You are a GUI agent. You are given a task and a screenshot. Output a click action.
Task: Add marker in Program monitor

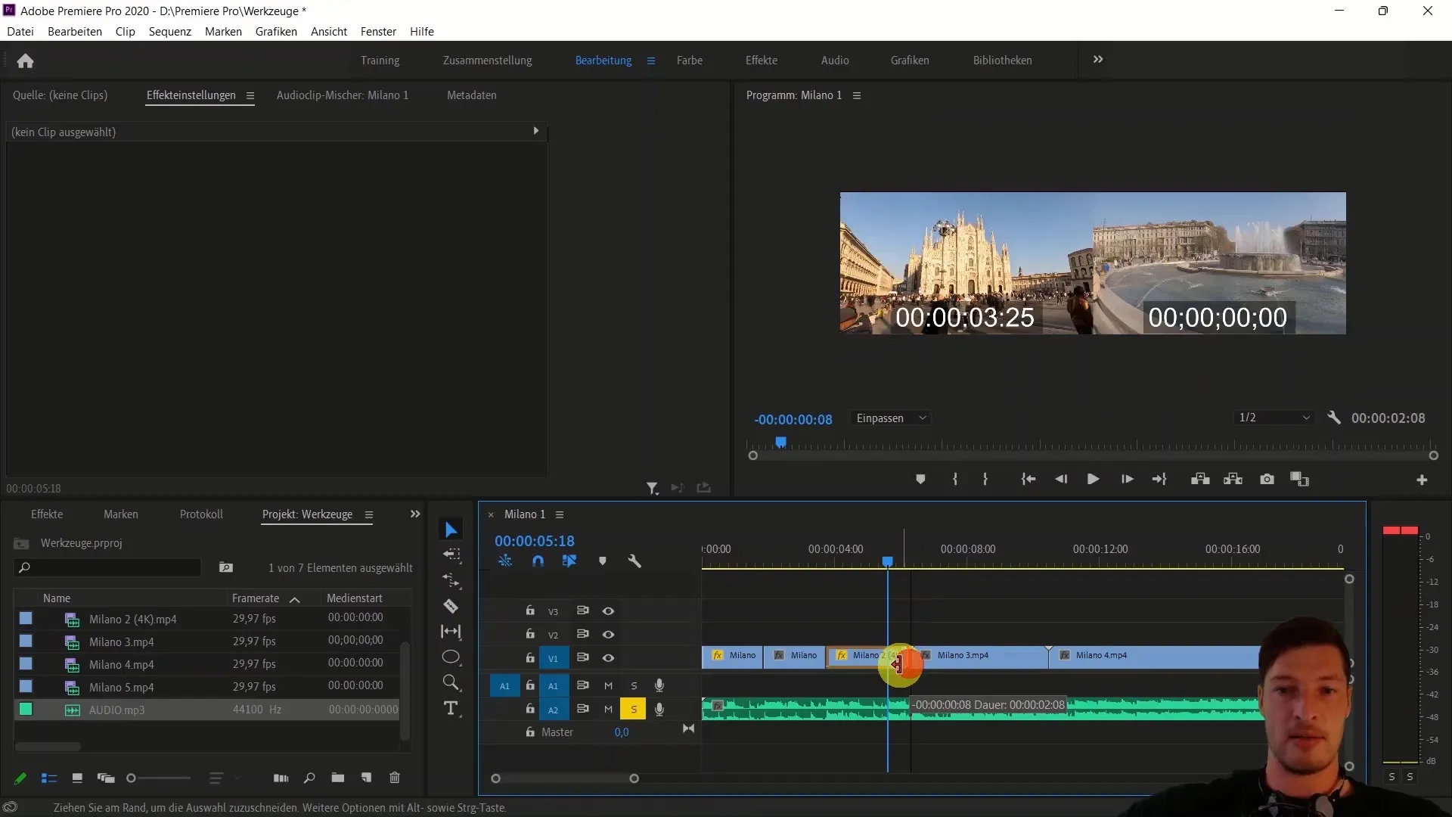(x=920, y=480)
